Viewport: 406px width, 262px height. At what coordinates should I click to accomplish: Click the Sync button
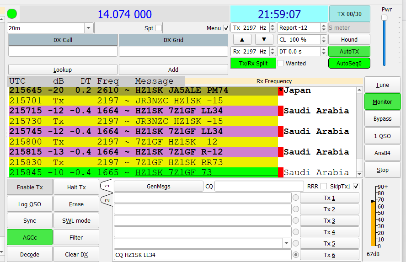[x=30, y=220]
